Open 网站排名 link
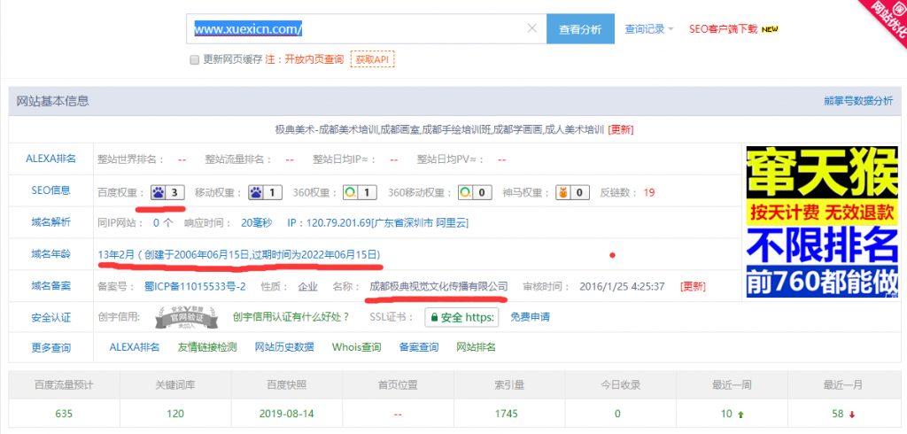 pyautogui.click(x=476, y=347)
